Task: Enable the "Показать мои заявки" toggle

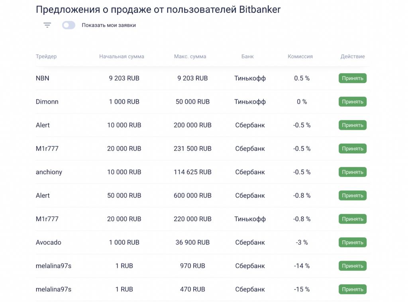Action: tap(68, 25)
